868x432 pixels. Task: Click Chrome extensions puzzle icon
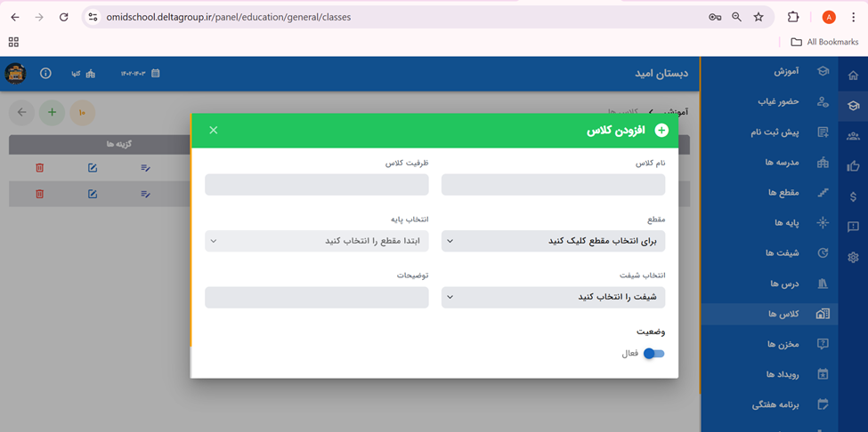[792, 17]
